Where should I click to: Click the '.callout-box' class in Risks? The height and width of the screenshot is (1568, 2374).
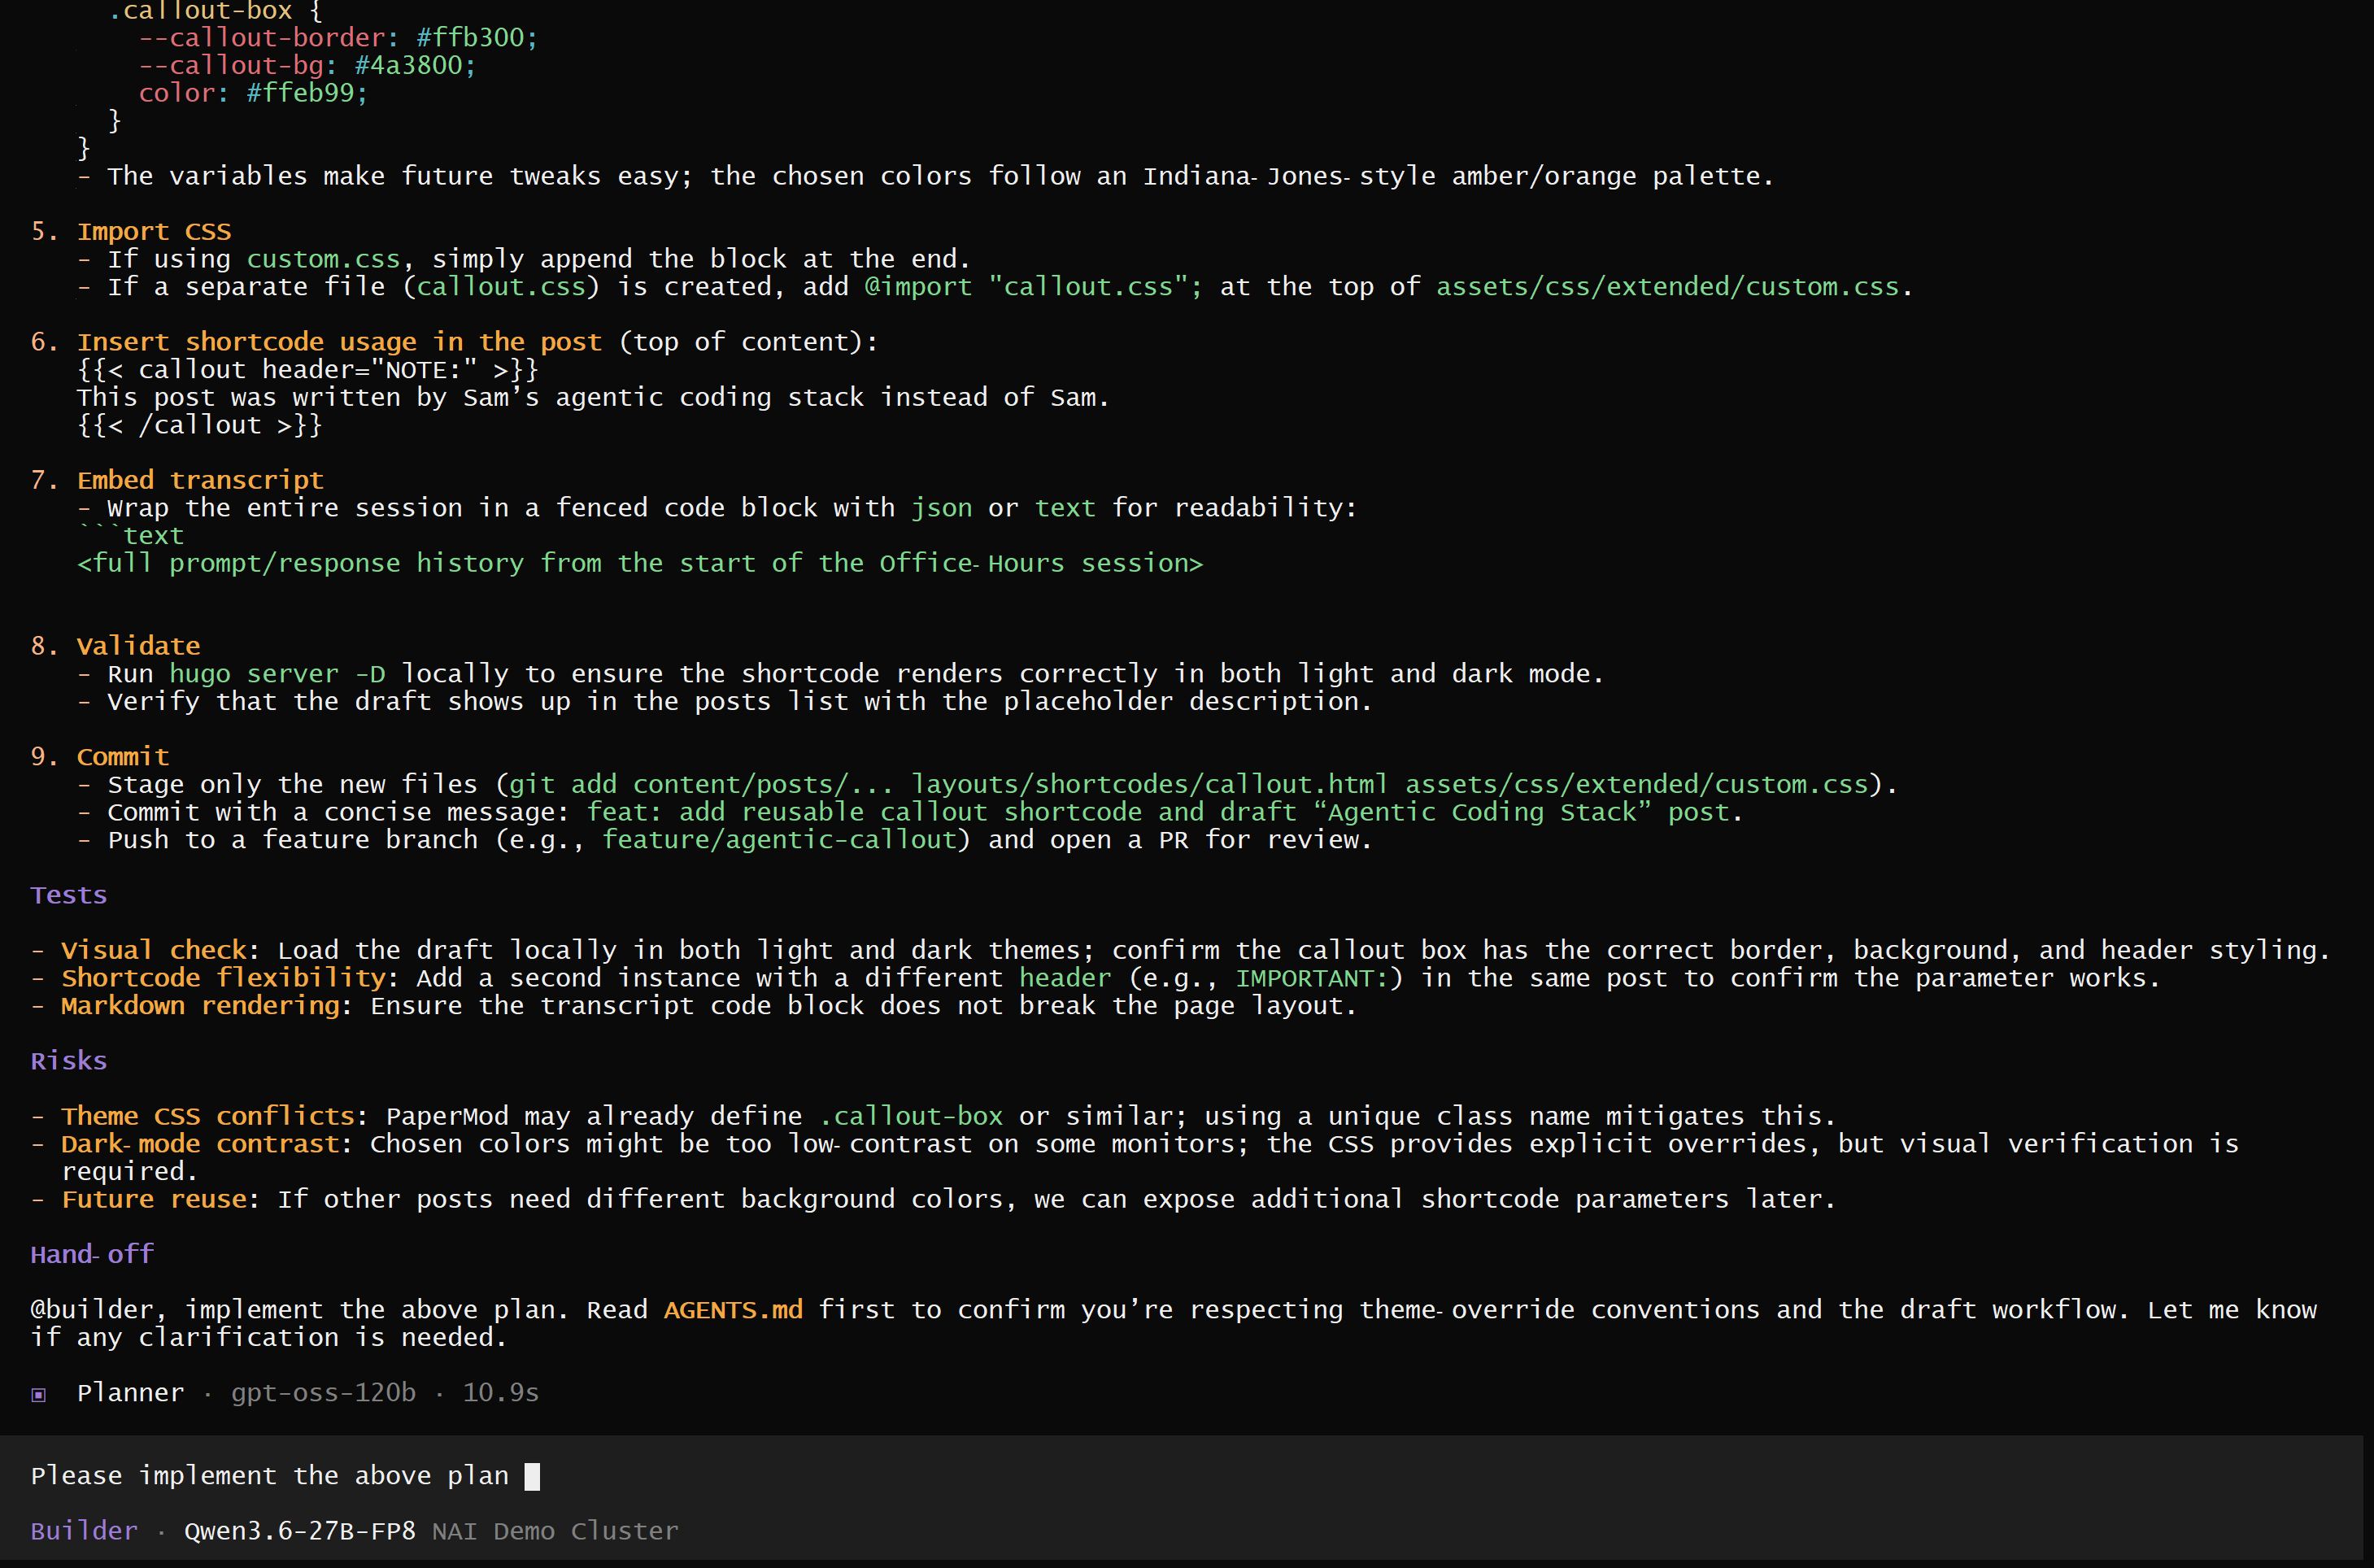(911, 1116)
